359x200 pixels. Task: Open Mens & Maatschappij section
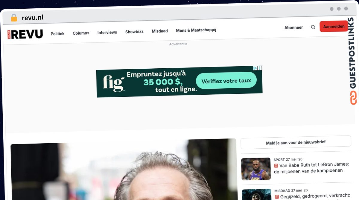point(196,30)
